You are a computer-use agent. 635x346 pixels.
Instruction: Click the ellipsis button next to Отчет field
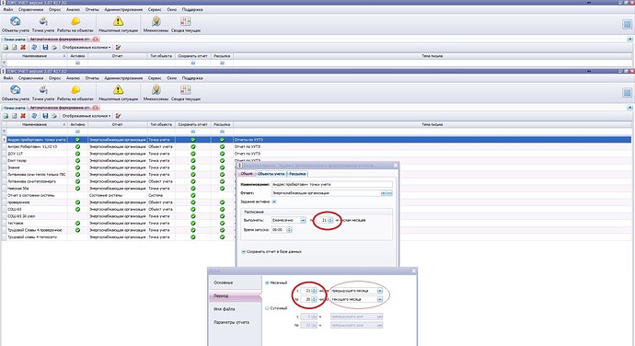(389, 193)
